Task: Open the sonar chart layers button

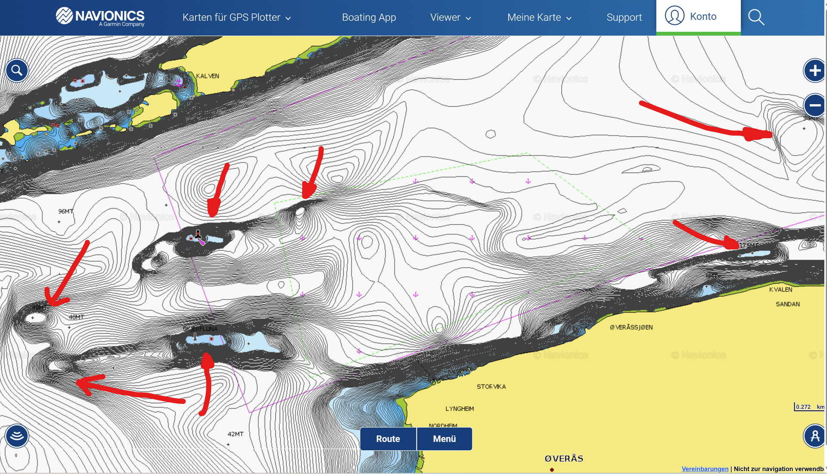Action: pos(17,436)
